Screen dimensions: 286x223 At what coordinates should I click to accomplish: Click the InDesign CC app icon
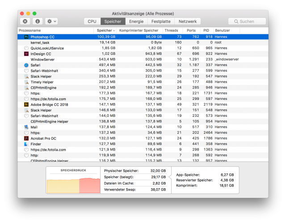26,54
